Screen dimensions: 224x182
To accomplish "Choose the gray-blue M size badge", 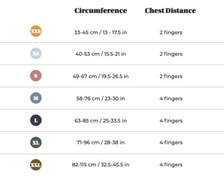I will point(36,98).
